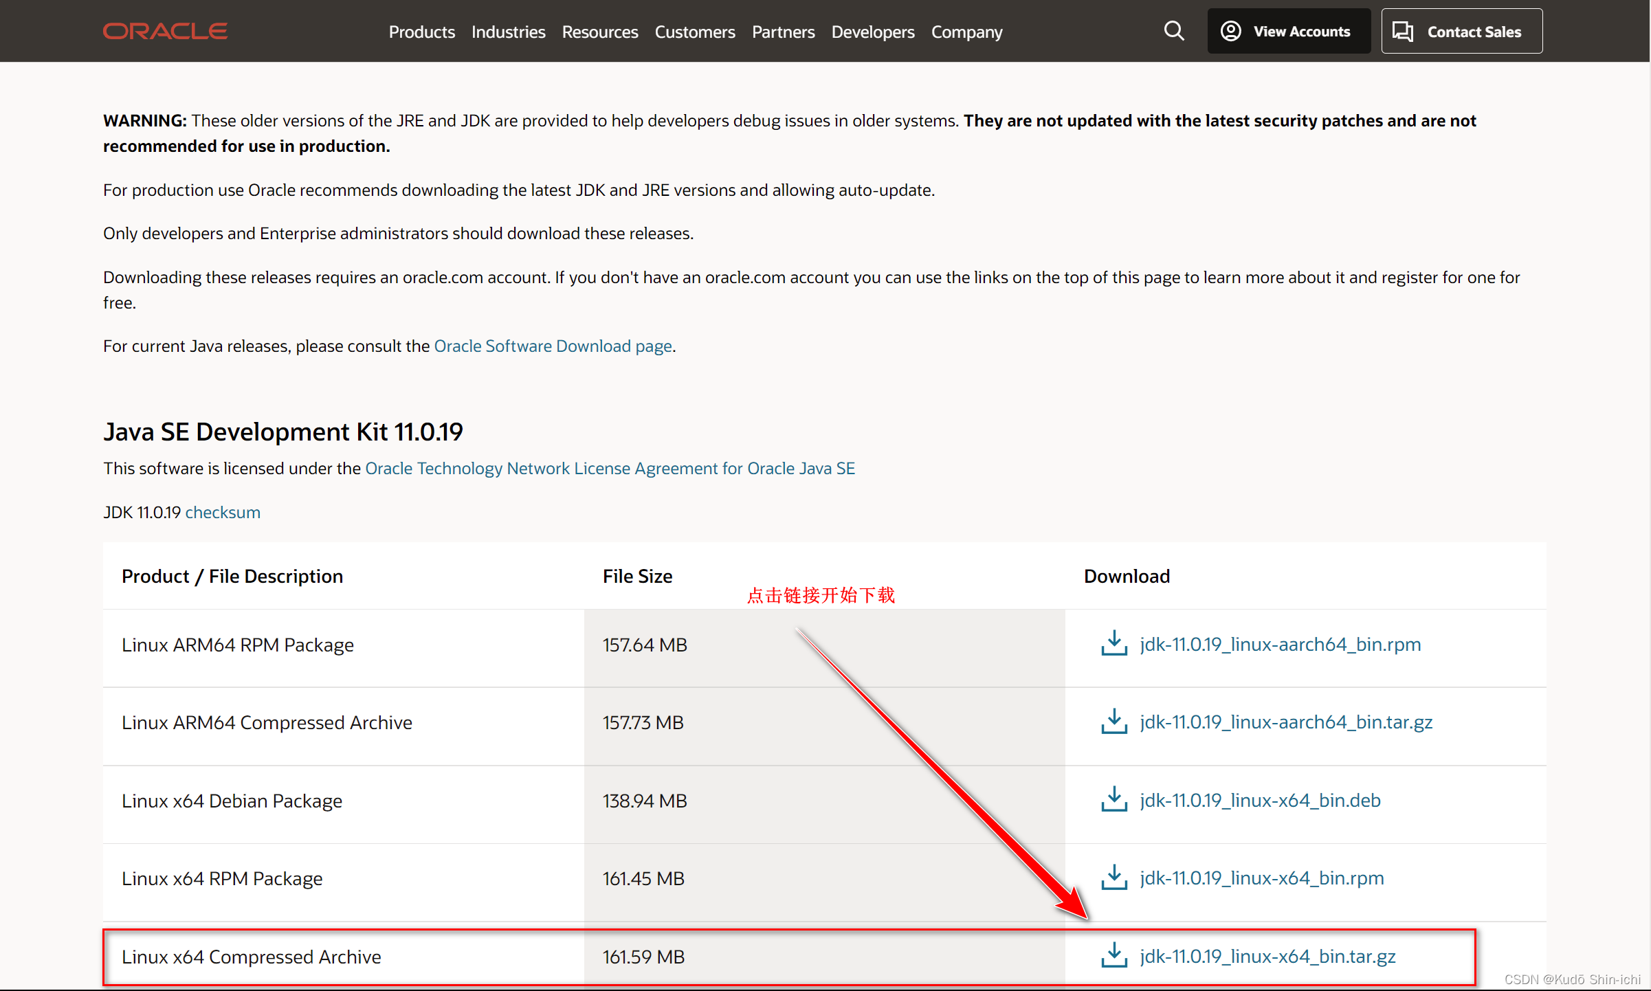Viewport: 1651px width, 991px height.
Task: Click the 'Product / File Description' column header
Action: 232,576
